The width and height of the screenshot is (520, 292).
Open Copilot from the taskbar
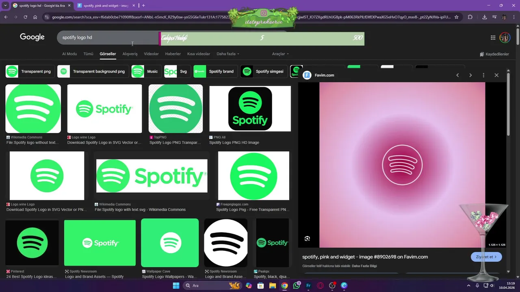249,286
